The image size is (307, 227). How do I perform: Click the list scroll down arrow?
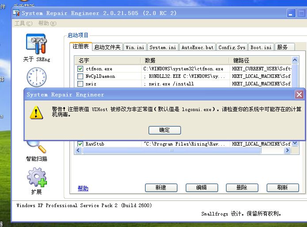coord(295,143)
